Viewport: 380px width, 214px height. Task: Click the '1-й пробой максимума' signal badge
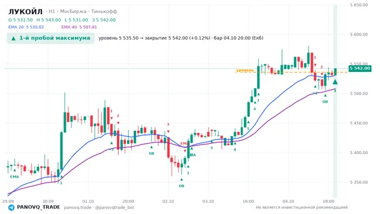click(x=50, y=38)
